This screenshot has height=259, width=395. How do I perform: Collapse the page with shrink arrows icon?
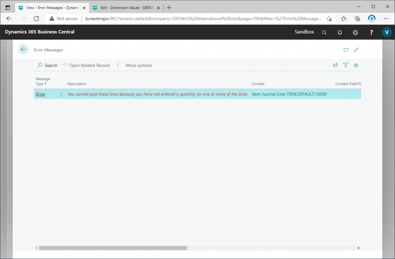(356, 50)
